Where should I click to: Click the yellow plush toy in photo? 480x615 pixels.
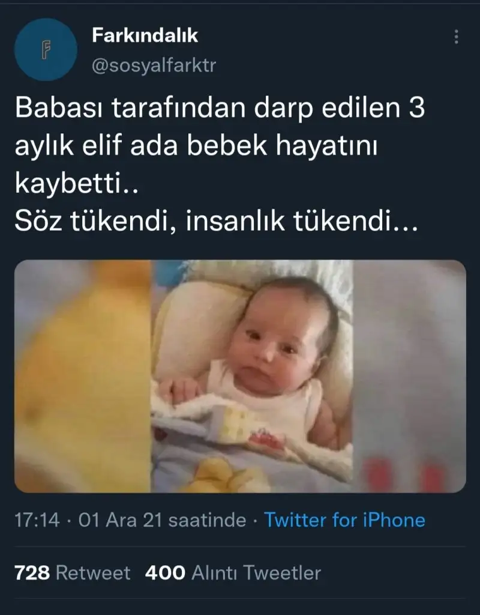click(220, 476)
